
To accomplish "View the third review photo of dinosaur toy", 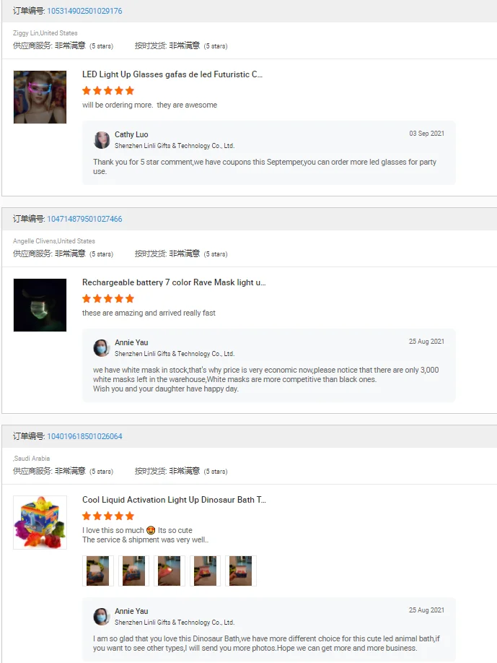I will [x=170, y=571].
